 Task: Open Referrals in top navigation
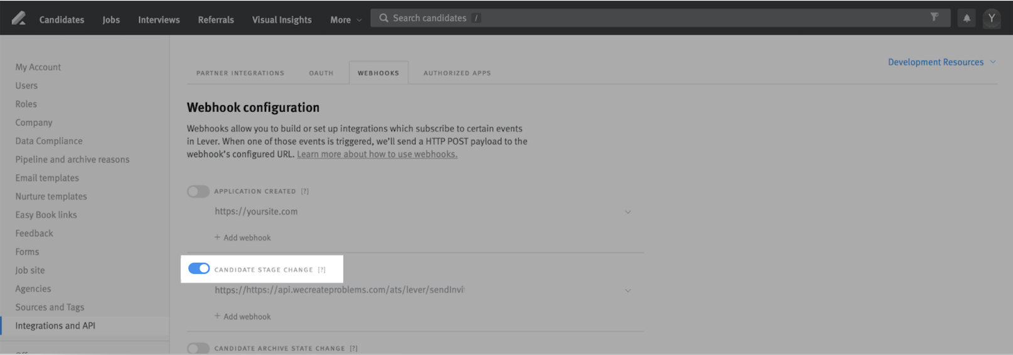[216, 20]
